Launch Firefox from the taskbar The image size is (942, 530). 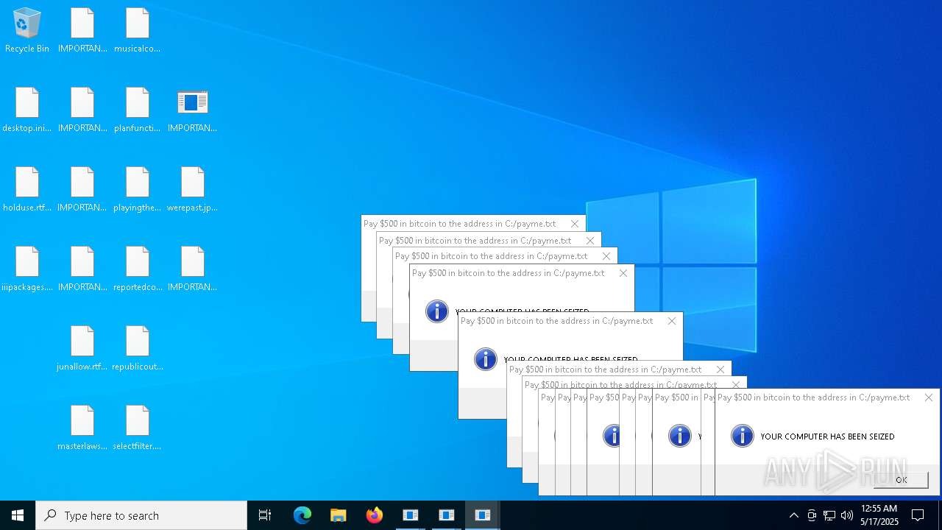tap(375, 515)
